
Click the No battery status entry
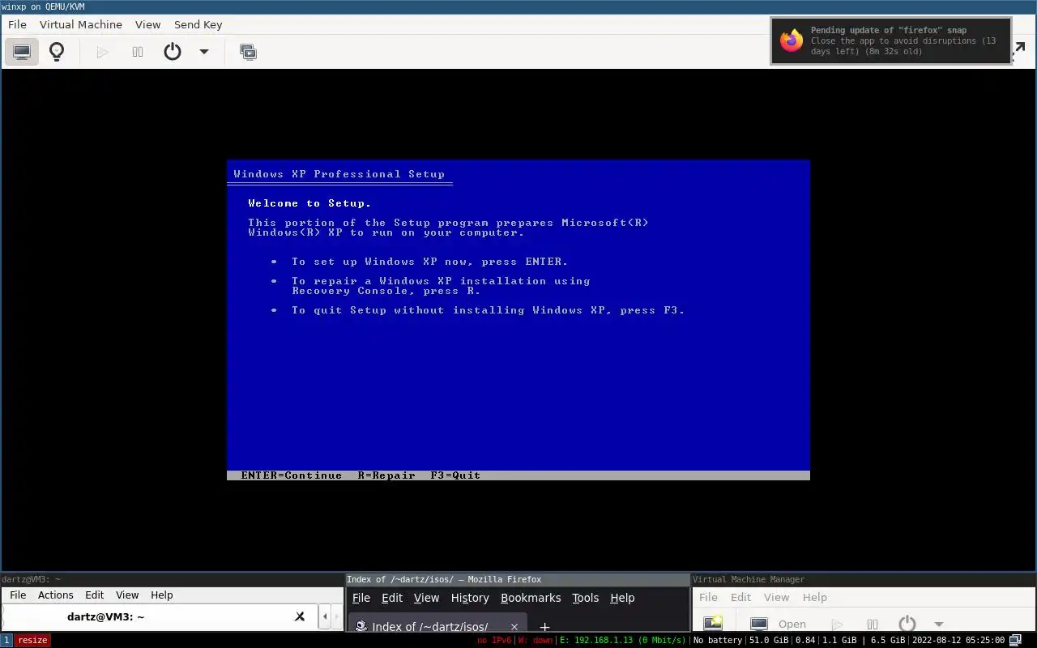pyautogui.click(x=718, y=640)
